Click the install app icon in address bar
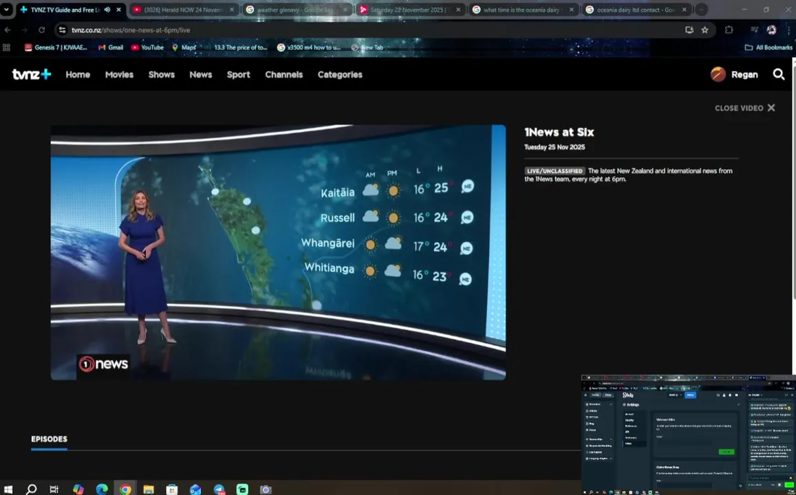The height and width of the screenshot is (495, 796). click(689, 30)
